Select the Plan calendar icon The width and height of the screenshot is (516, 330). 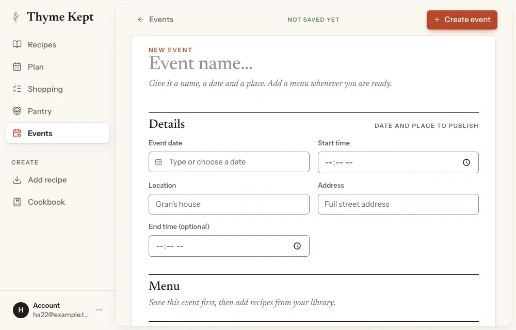pos(17,67)
